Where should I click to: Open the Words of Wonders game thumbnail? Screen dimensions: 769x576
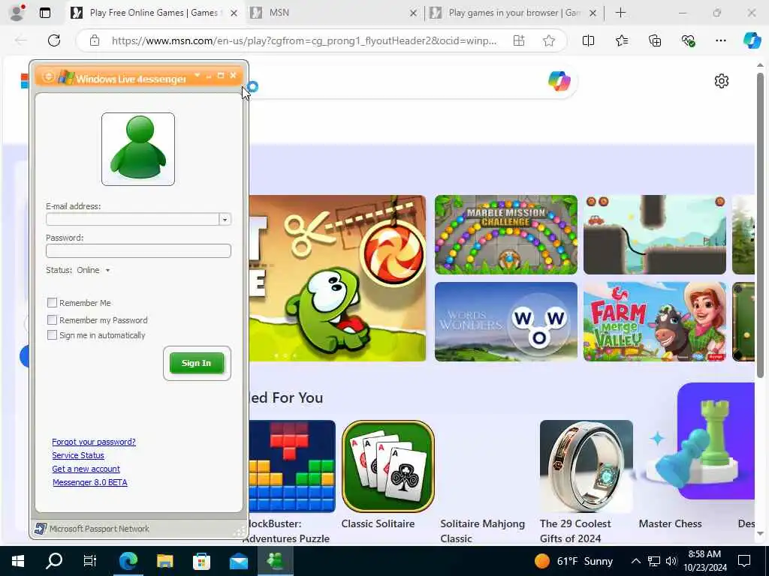506,322
